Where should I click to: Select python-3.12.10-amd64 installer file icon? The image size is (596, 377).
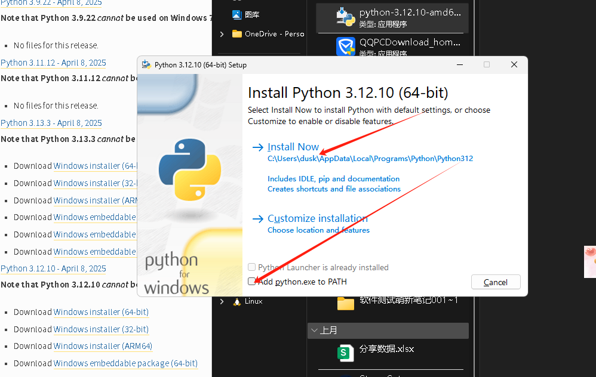click(346, 17)
